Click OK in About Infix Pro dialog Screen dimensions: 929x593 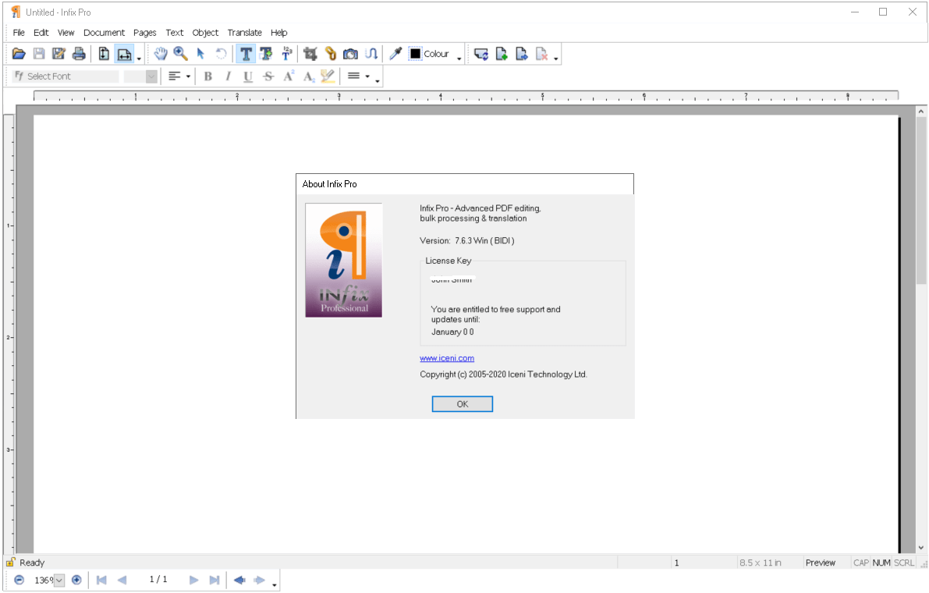point(462,404)
